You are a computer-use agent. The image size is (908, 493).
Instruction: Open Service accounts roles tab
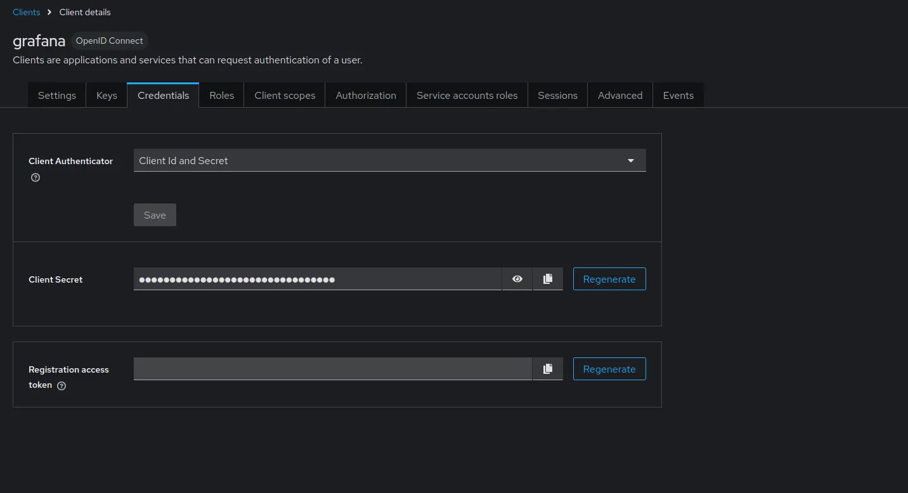point(467,96)
